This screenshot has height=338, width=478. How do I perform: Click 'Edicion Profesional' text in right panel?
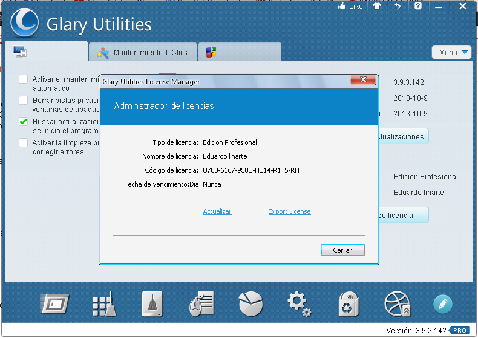tap(425, 177)
